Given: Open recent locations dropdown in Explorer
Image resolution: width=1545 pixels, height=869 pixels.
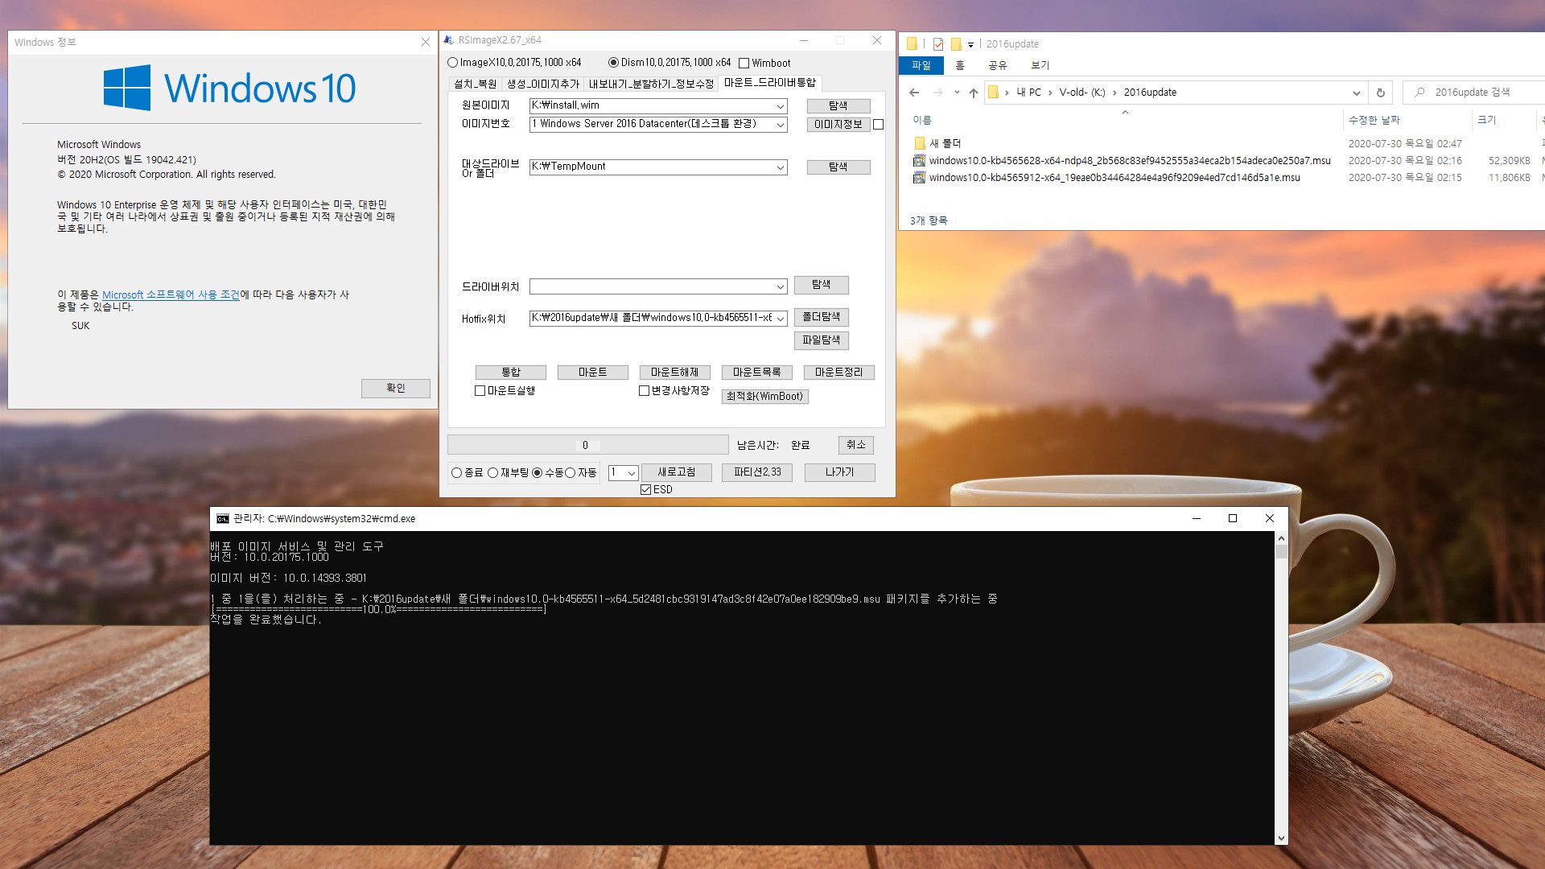Looking at the screenshot, I should 957,93.
